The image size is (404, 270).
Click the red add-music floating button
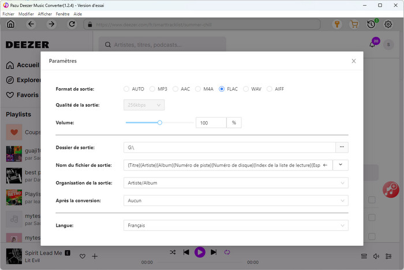[391, 189]
